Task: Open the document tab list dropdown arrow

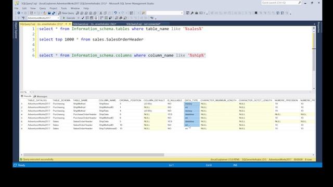Action: (314, 24)
